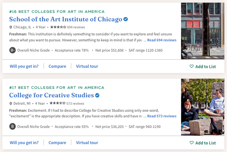This screenshot has height=152, width=227.
Task: Click Acceptance rate 78% text
Action: 72,50
